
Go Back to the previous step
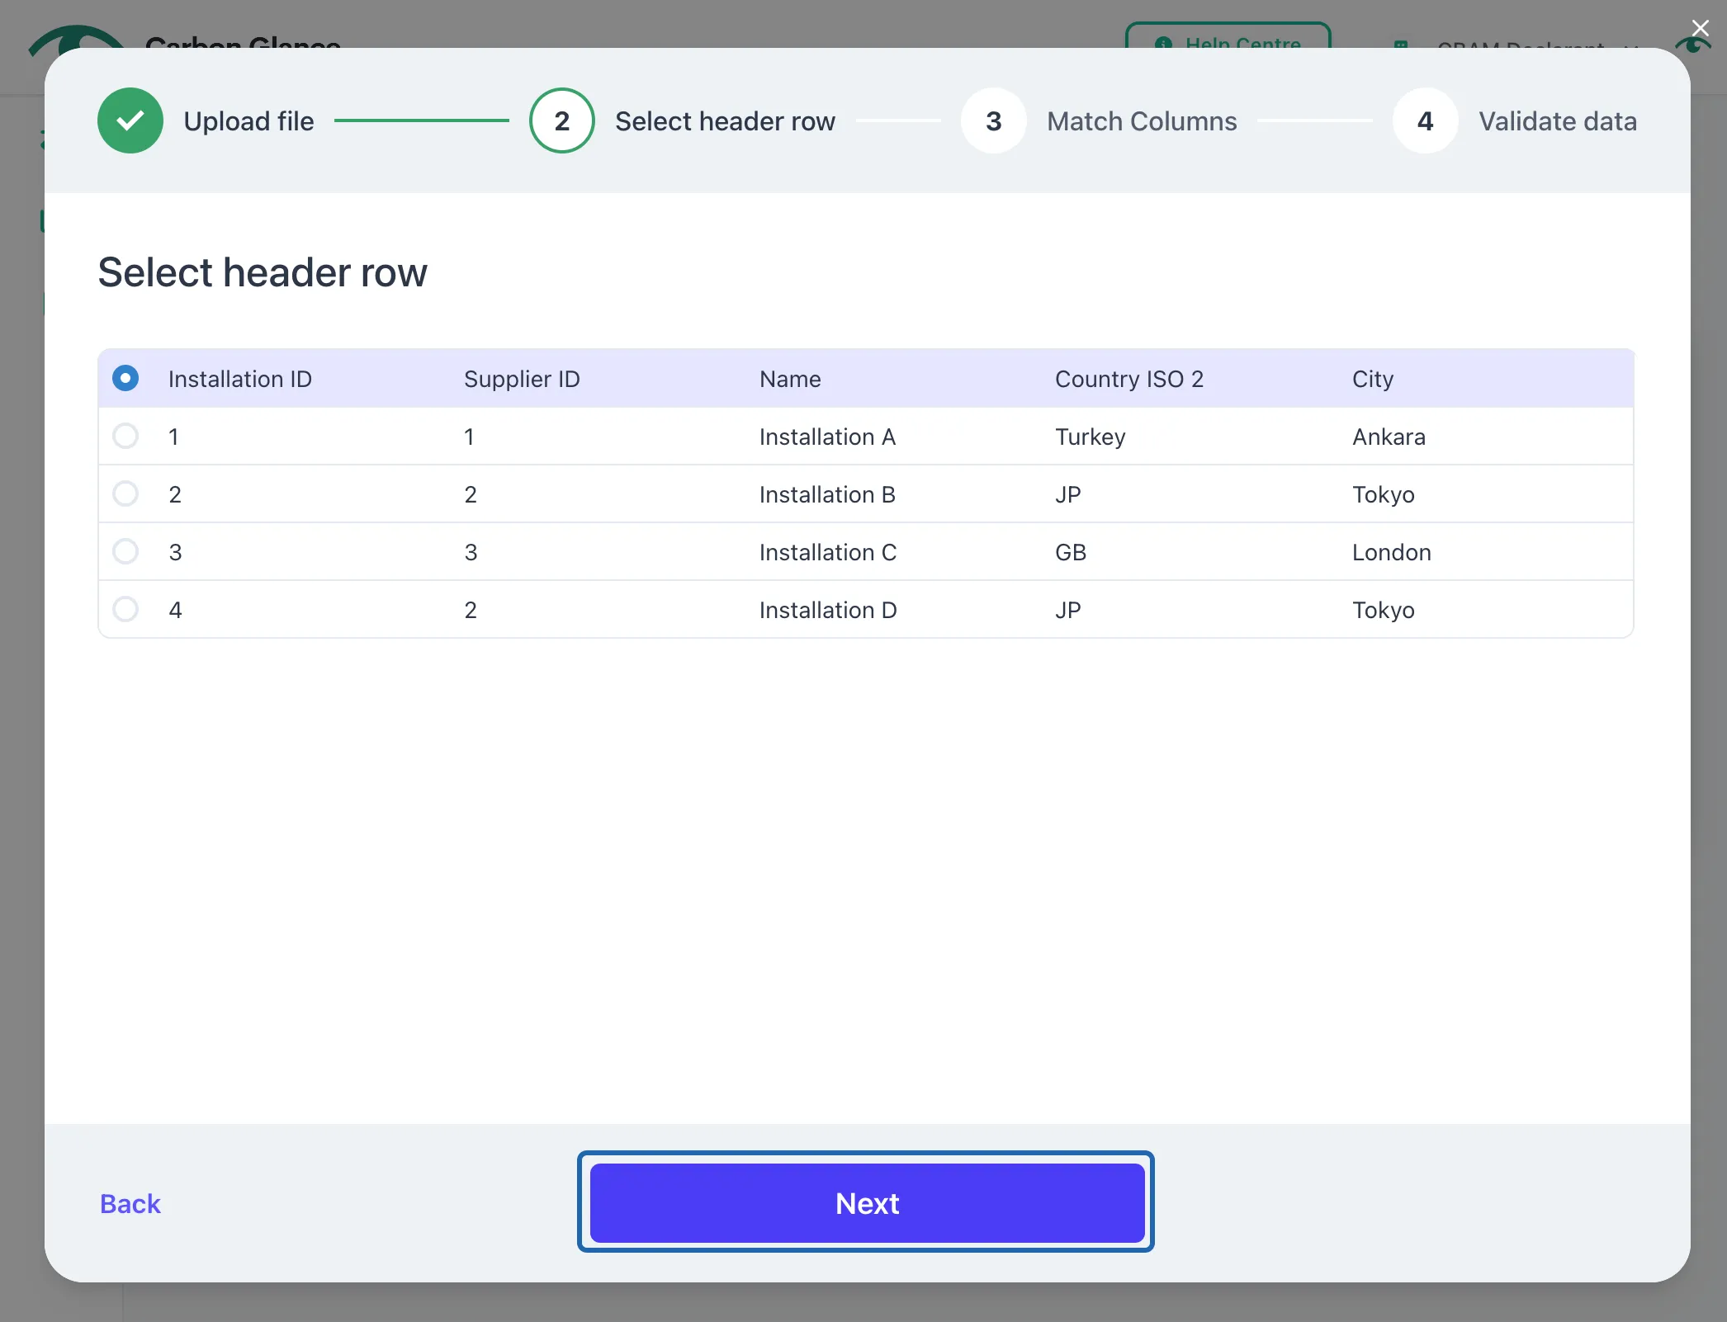pos(130,1204)
